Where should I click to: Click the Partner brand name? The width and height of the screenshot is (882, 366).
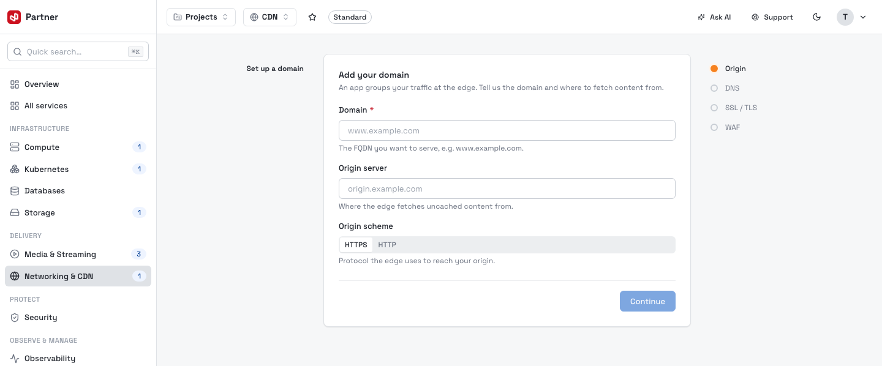pos(42,17)
